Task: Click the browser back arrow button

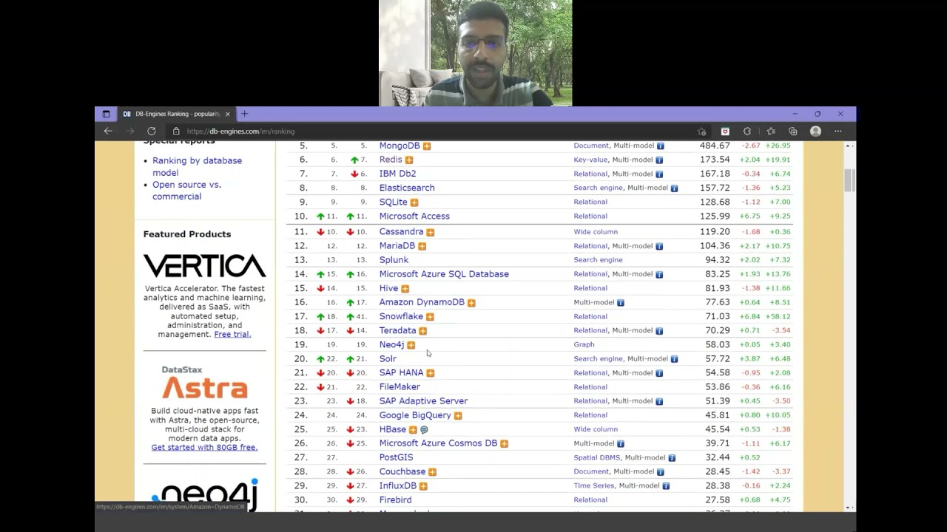Action: point(108,131)
